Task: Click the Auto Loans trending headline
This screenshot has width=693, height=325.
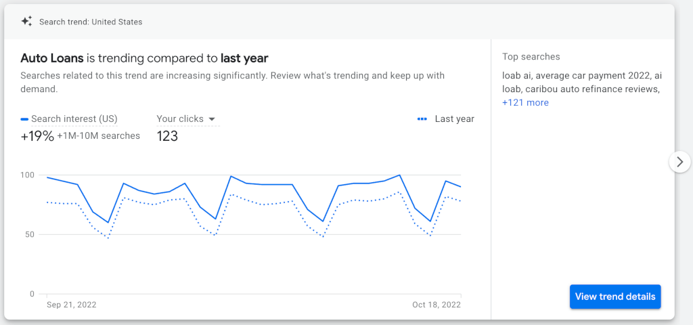Action: tap(144, 58)
